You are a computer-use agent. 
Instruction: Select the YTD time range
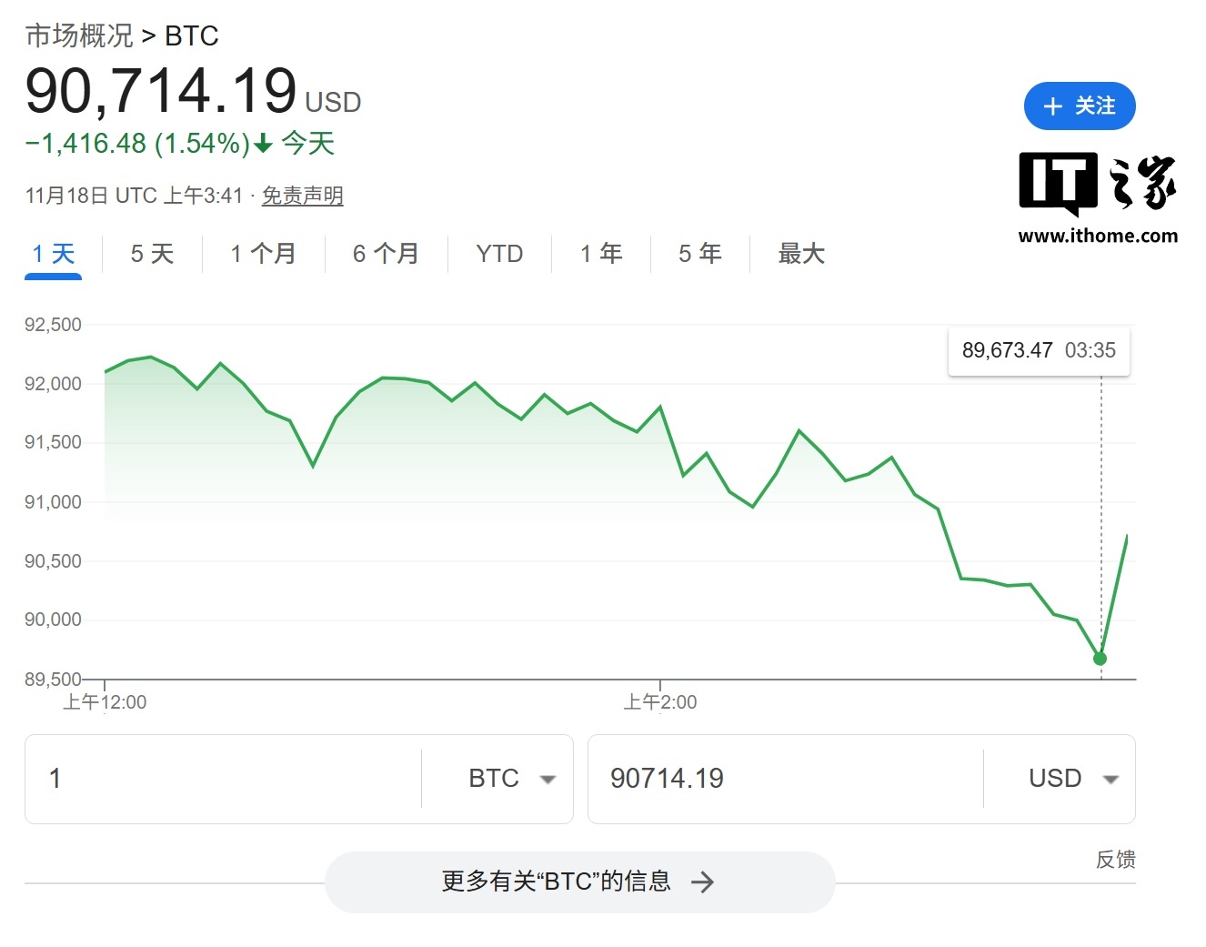pos(498,254)
